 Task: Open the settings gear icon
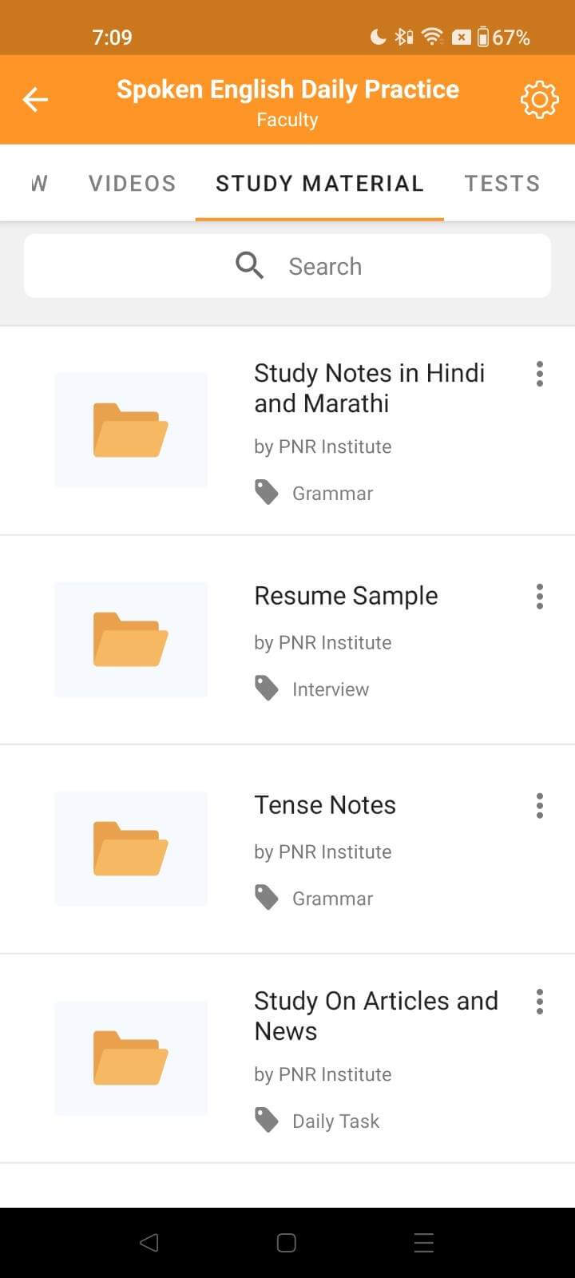[x=539, y=100]
